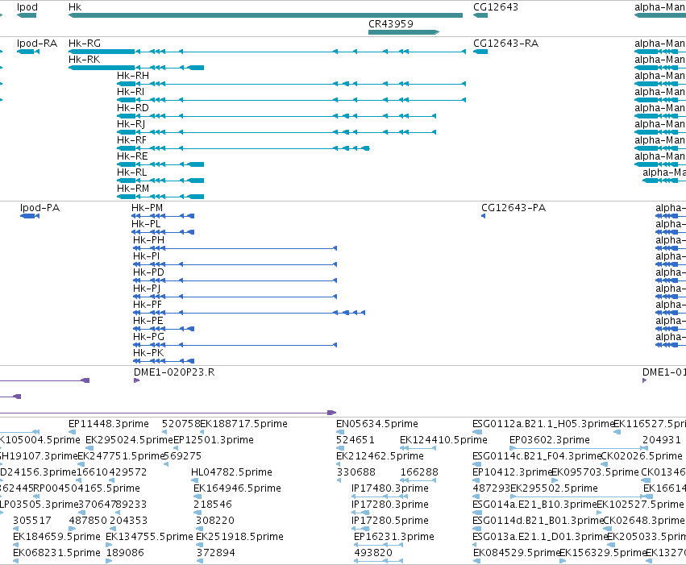This screenshot has height=565, width=686.
Task: Select the Hk-RD transcript label
Action: coord(133,108)
